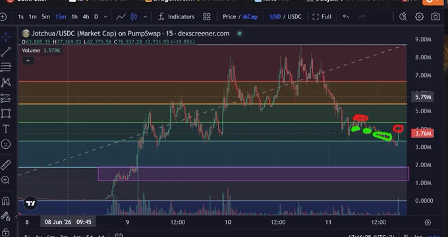448x237 pixels.
Task: Open quick search icon
Action: 403,17
